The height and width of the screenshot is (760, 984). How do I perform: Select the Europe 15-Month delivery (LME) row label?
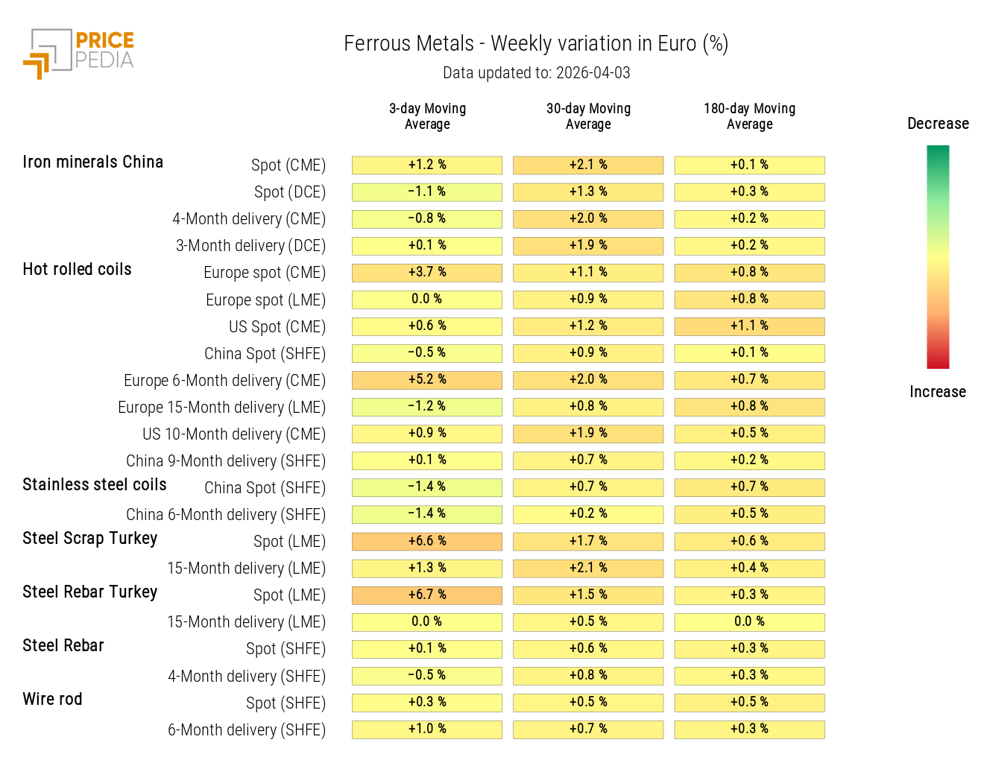pyautogui.click(x=221, y=407)
